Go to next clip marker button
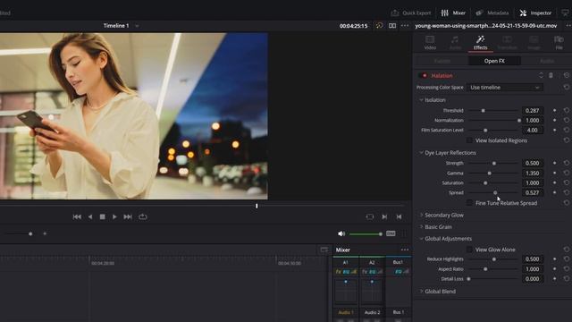The height and width of the screenshot is (322, 572). point(384,216)
